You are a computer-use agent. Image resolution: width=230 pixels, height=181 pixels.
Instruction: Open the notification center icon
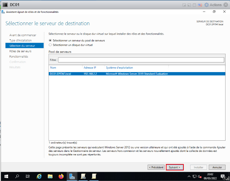click(x=223, y=176)
